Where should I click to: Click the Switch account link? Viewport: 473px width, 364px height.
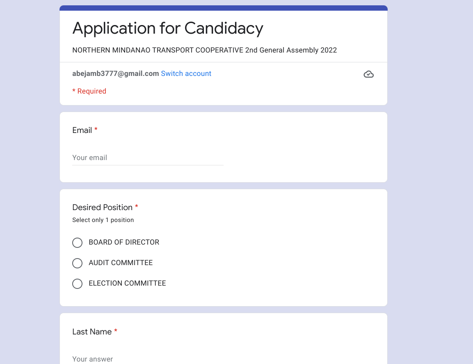(186, 73)
